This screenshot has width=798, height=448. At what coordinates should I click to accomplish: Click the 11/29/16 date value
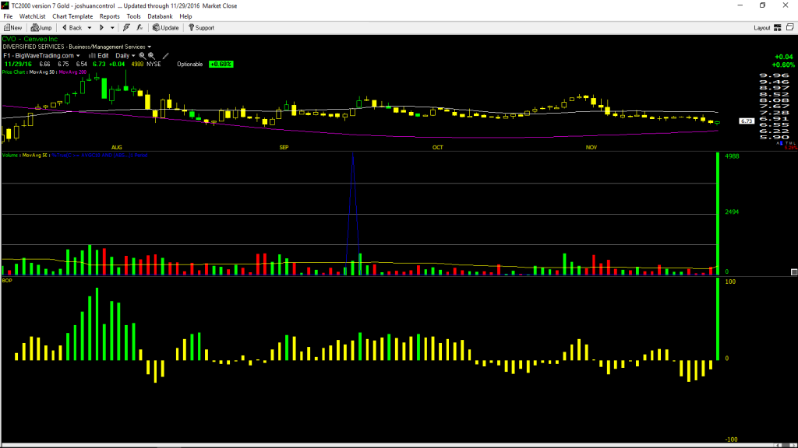19,65
